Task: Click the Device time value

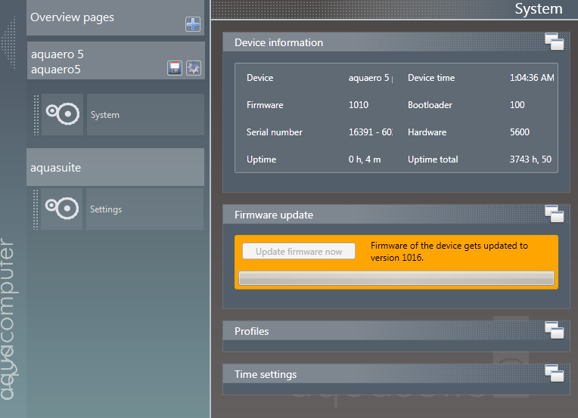Action: [x=532, y=78]
